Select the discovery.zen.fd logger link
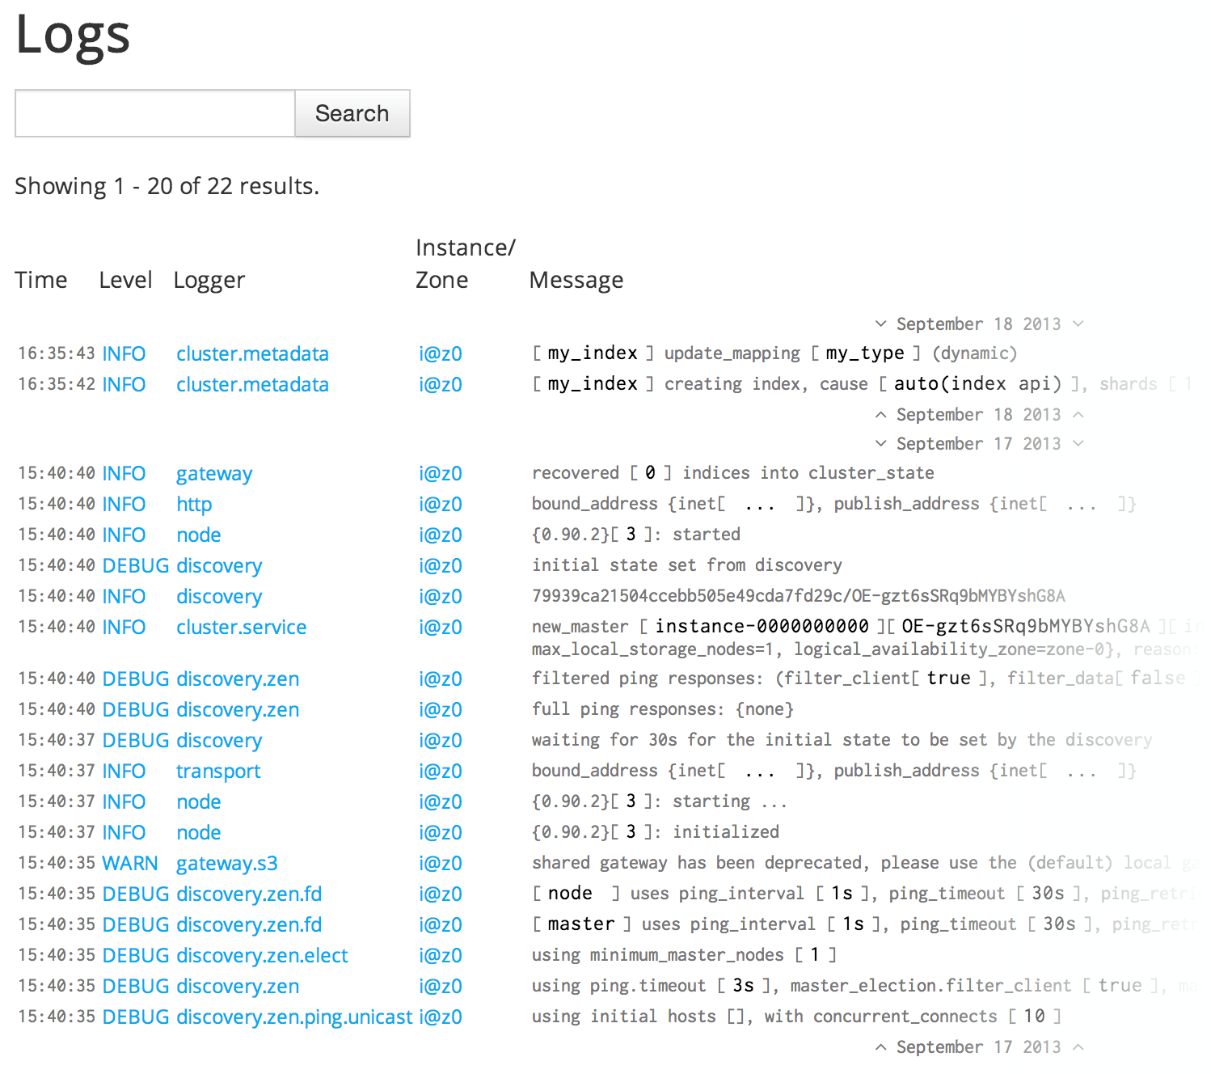This screenshot has height=1074, width=1211. (248, 894)
